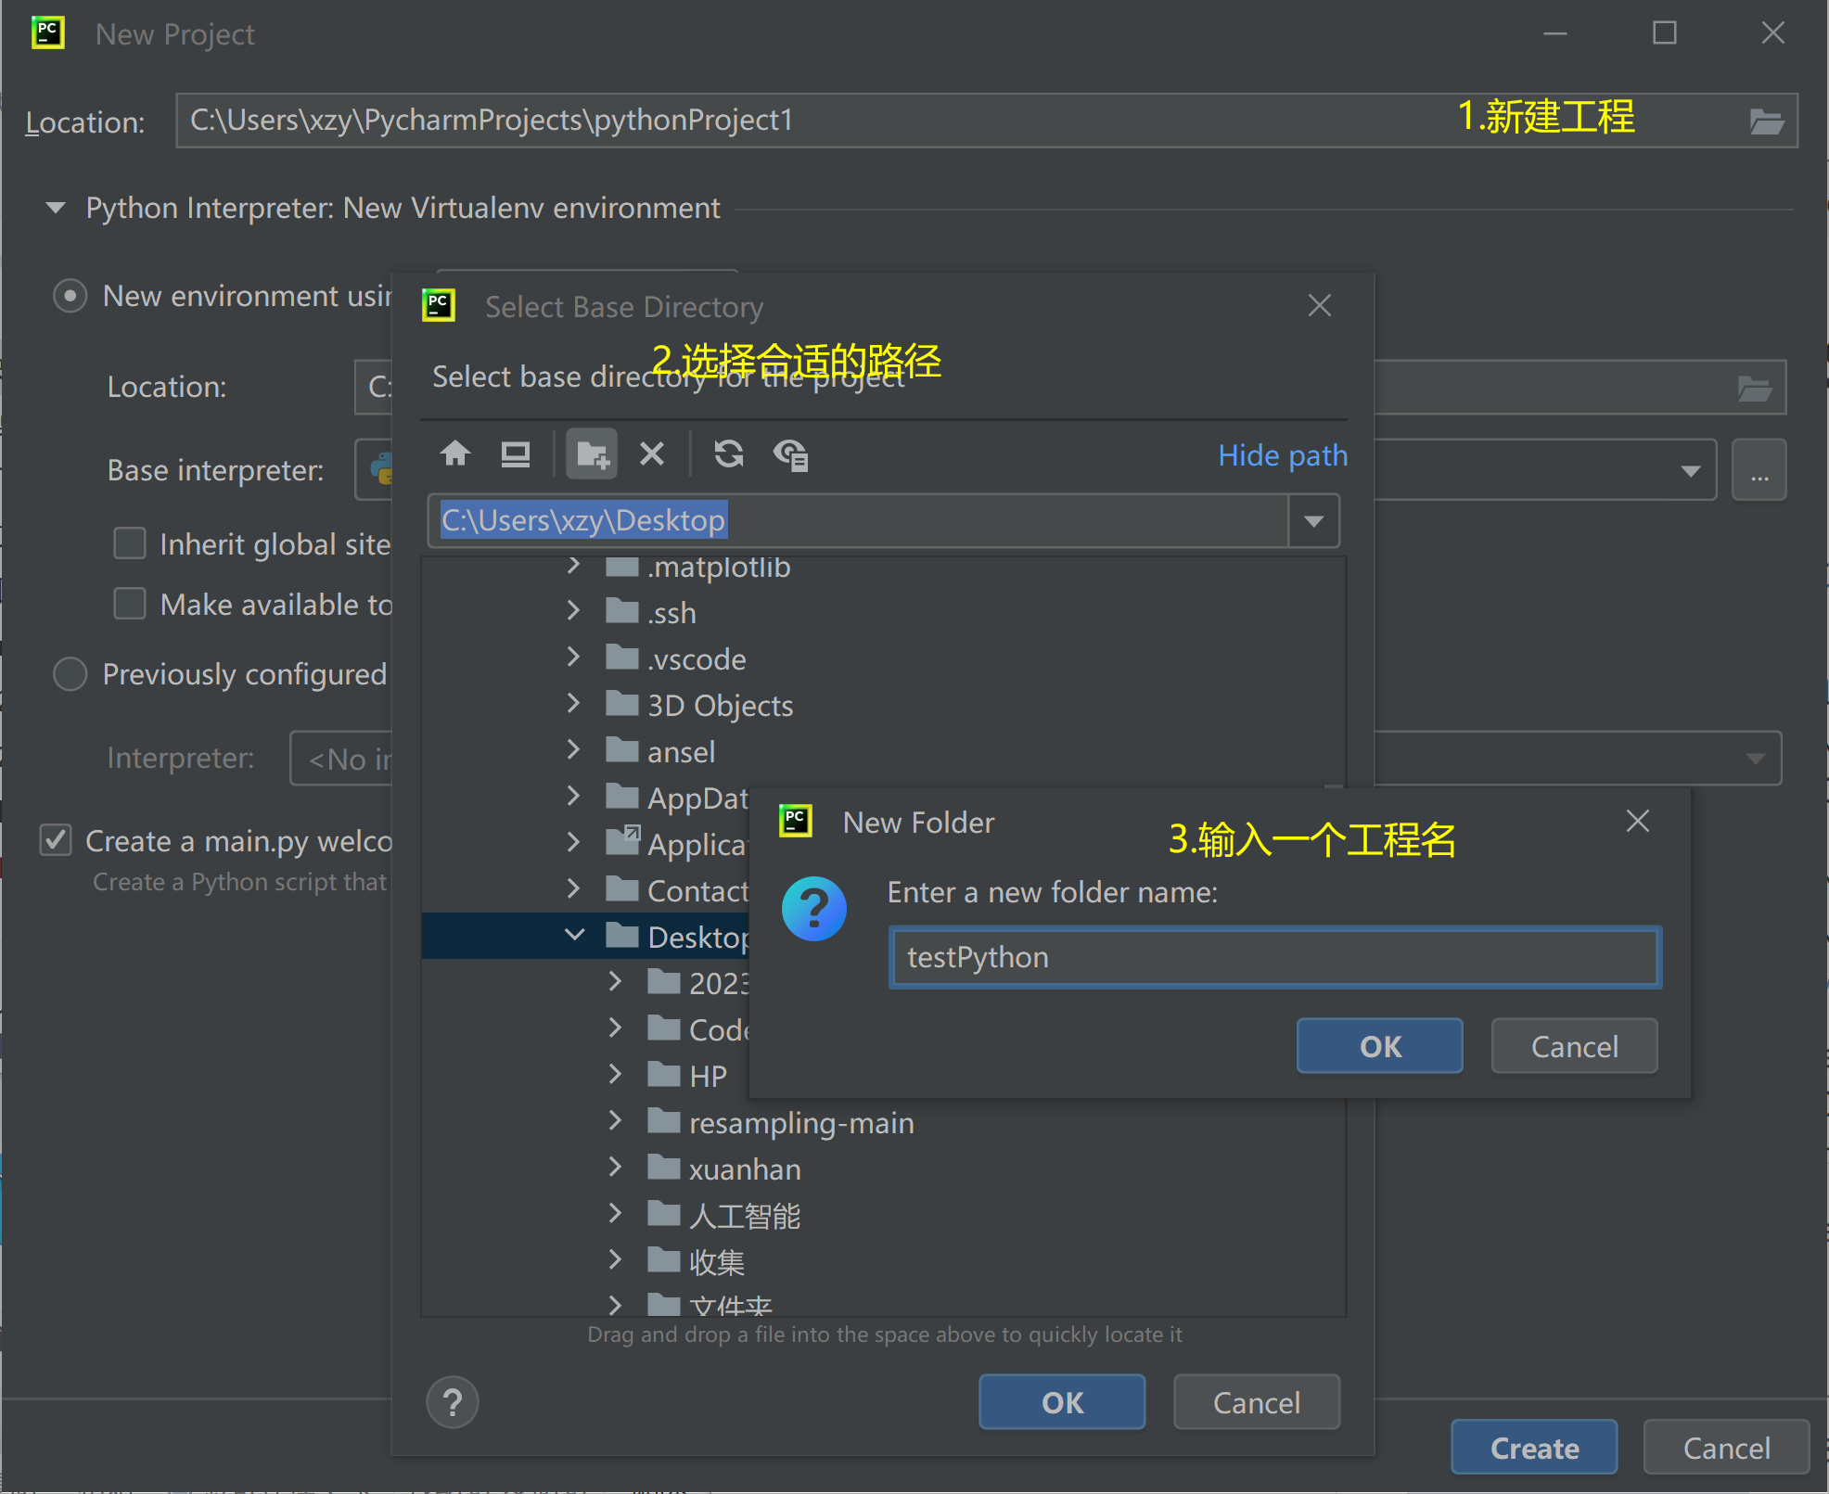Collapse the Desktop folder
Viewport: 1829px width, 1494px height.
coord(575,935)
